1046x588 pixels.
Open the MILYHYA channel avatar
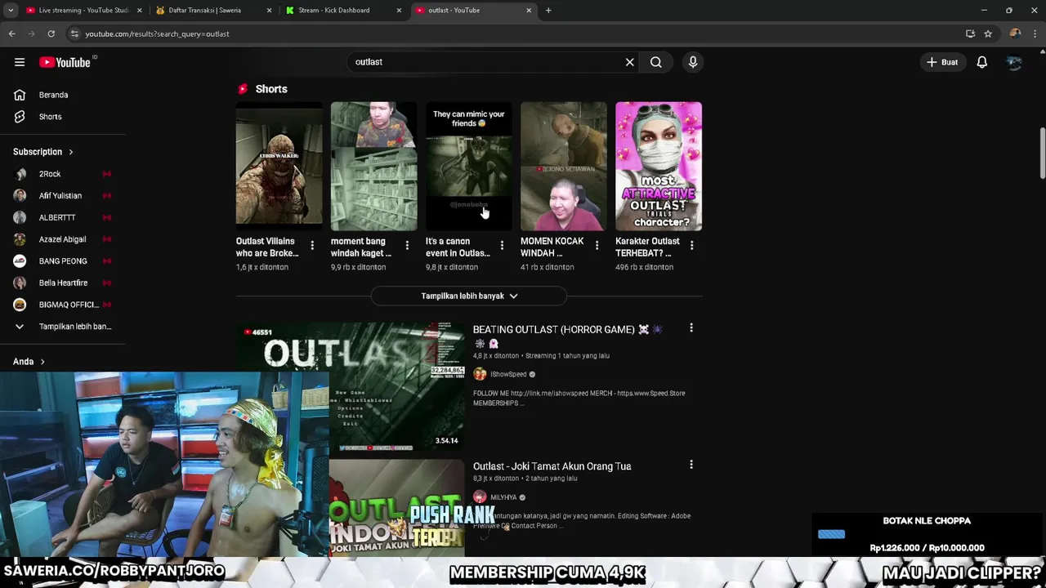[x=480, y=497]
